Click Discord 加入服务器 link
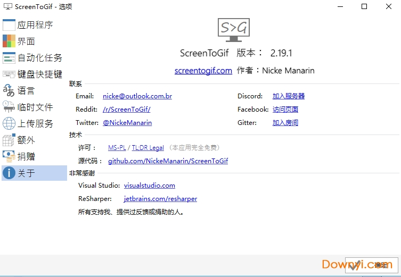Viewport: 401px width, 277px height. point(288,96)
